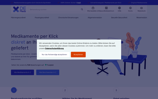
Task: Click the orange Akzeptieren button
Action: click(x=78, y=55)
